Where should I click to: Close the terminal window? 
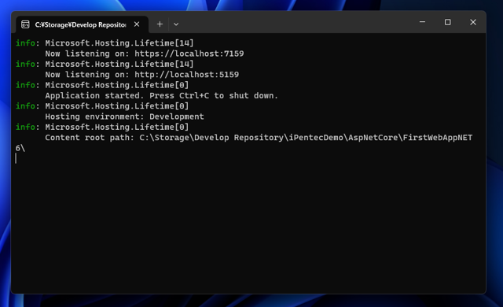click(x=473, y=22)
